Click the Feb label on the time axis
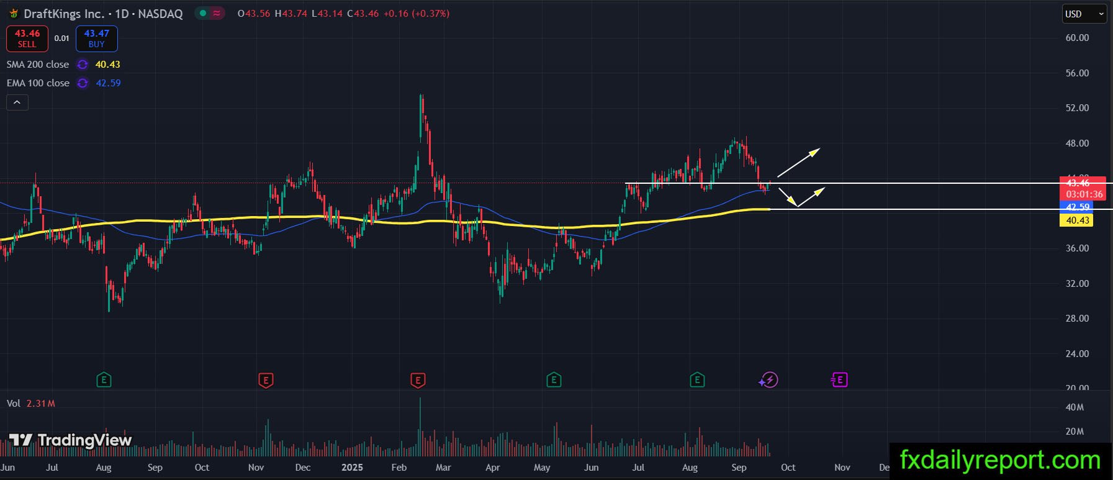Image resolution: width=1113 pixels, height=480 pixels. click(399, 468)
